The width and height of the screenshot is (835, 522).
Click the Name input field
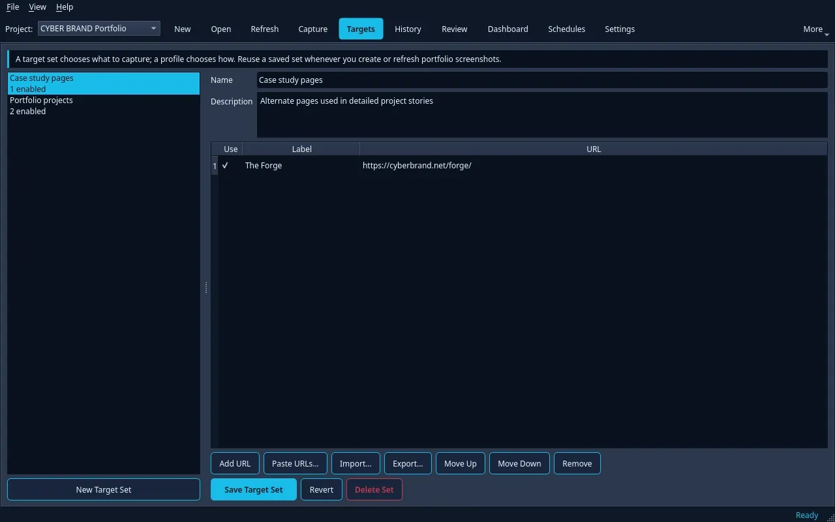point(542,80)
